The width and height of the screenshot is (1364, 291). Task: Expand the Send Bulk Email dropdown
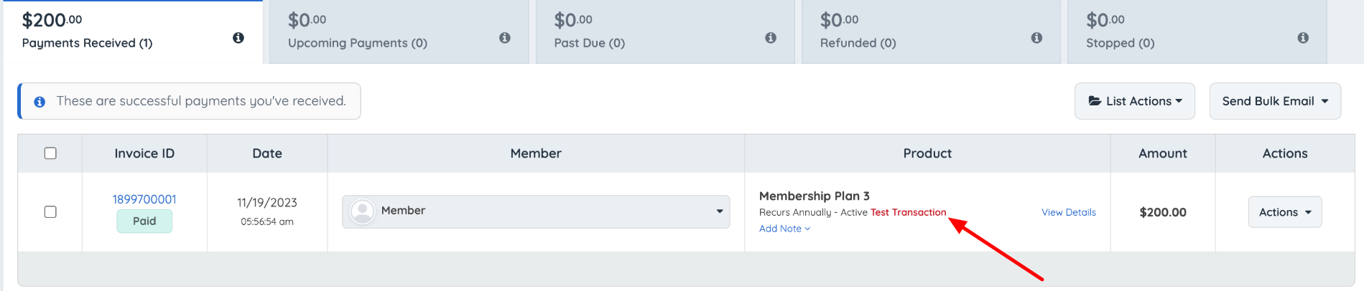(x=1275, y=101)
